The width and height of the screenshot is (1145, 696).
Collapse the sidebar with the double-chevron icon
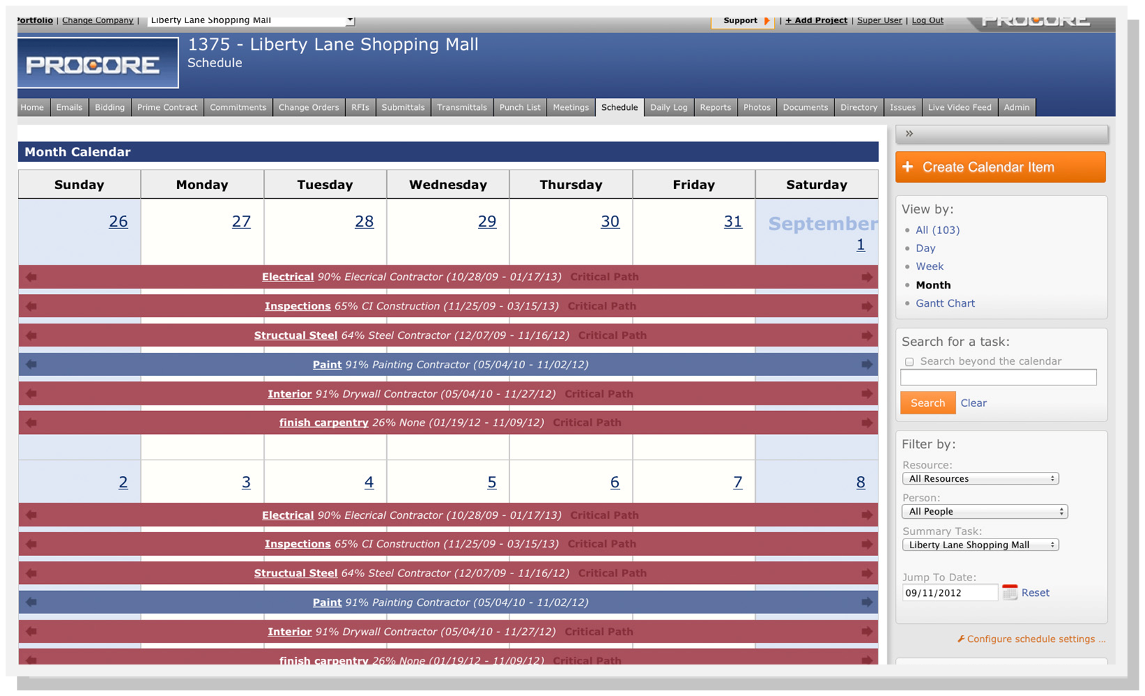(x=909, y=134)
